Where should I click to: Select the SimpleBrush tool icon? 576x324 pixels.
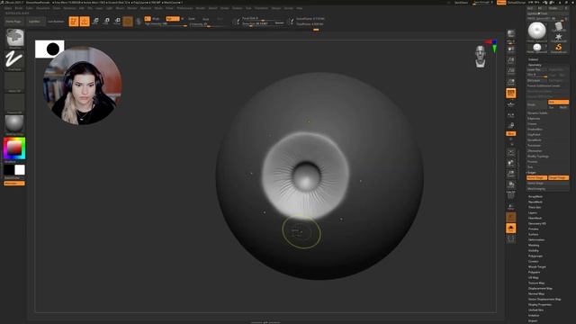[x=558, y=48]
